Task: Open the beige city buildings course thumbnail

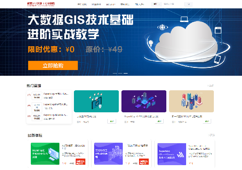Action: (x=191, y=101)
